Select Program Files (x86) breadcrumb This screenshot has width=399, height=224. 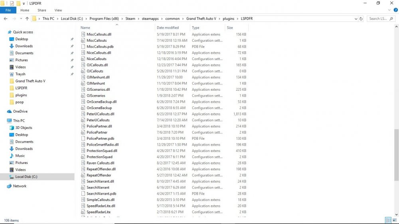104,19
